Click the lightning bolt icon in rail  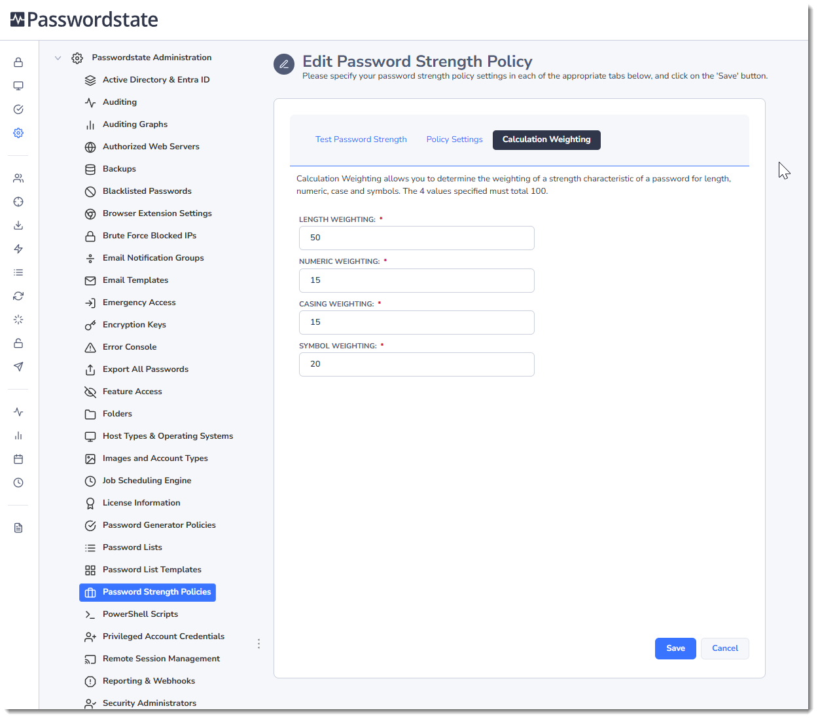[x=18, y=249]
